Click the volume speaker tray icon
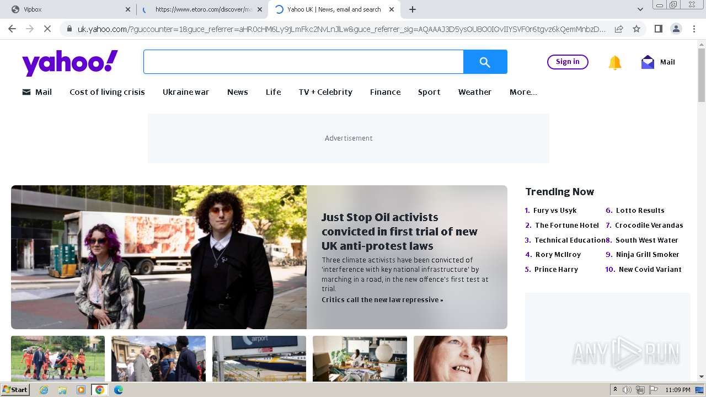Image resolution: width=706 pixels, height=397 pixels. point(627,390)
